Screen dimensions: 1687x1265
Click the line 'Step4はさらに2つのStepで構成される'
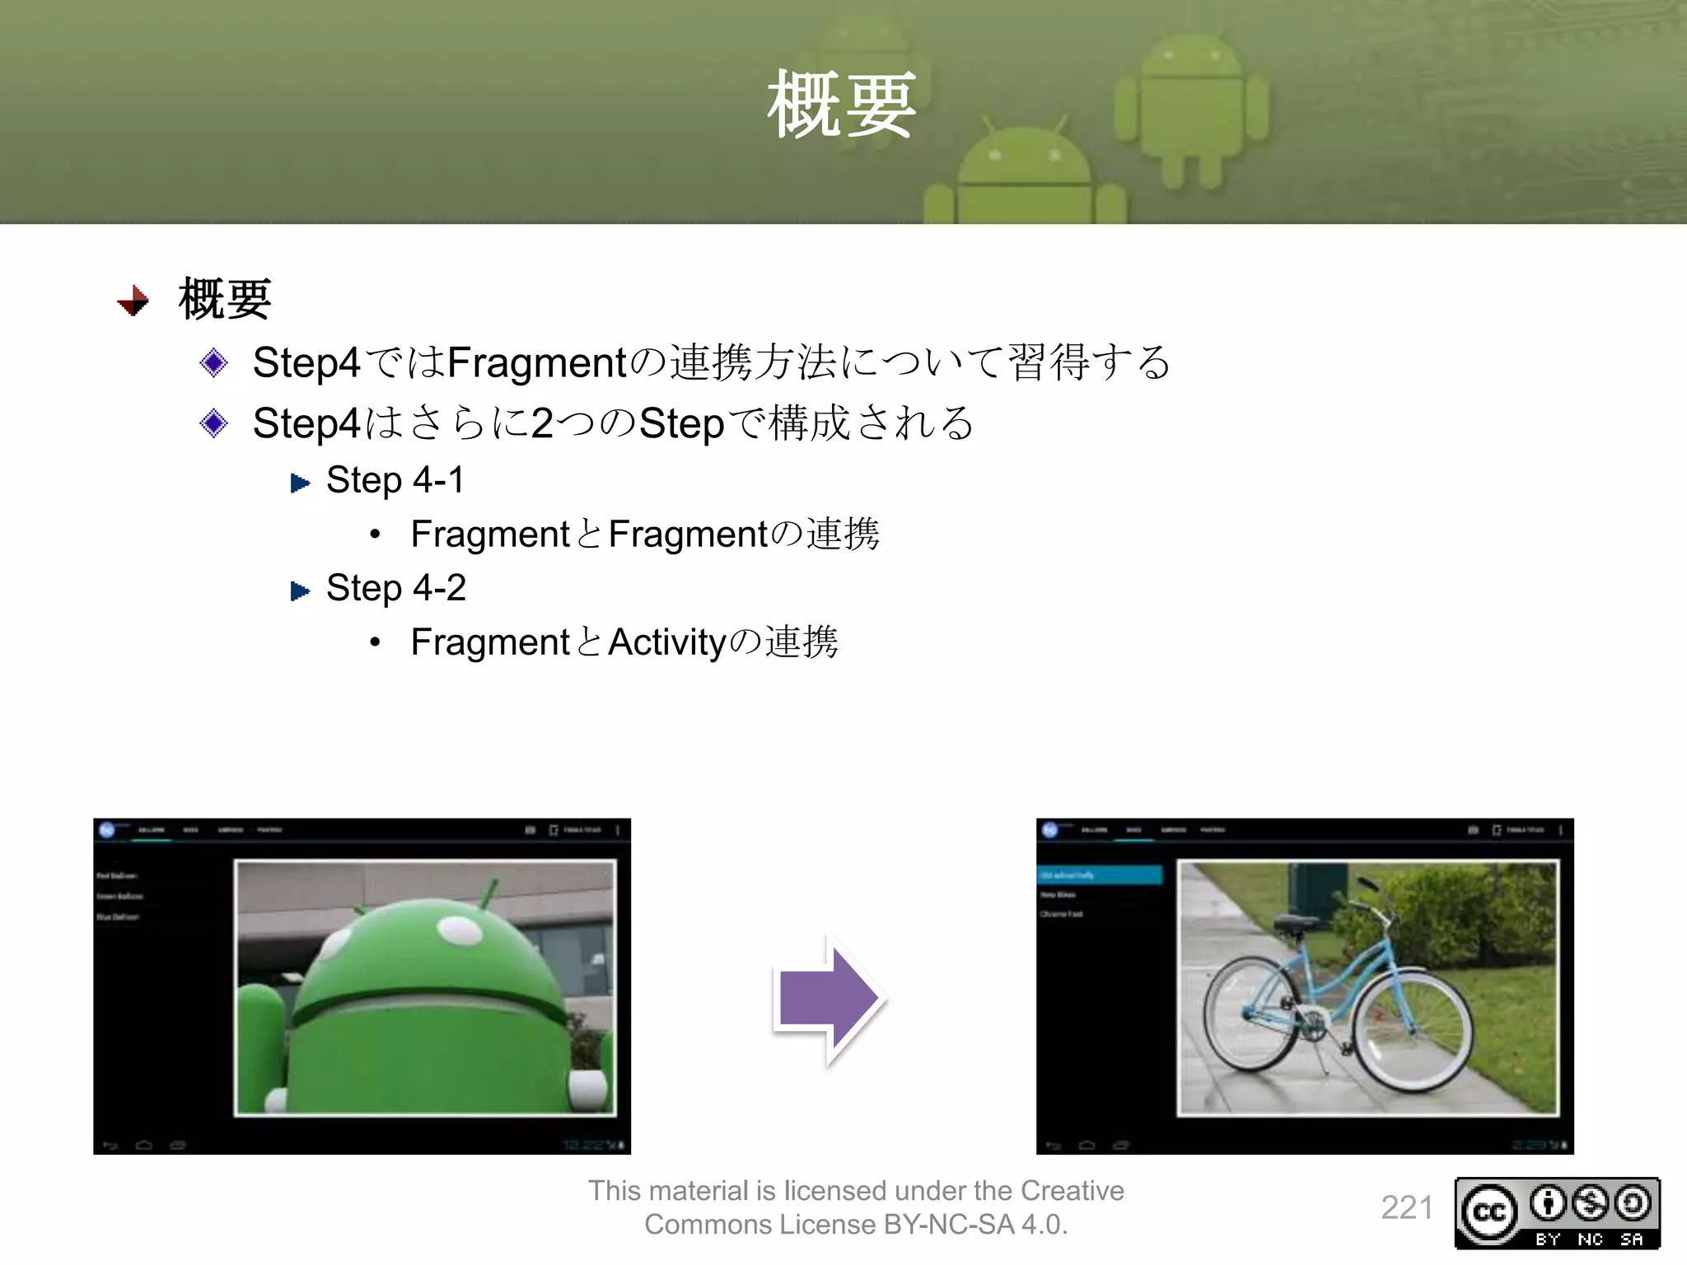coord(614,423)
